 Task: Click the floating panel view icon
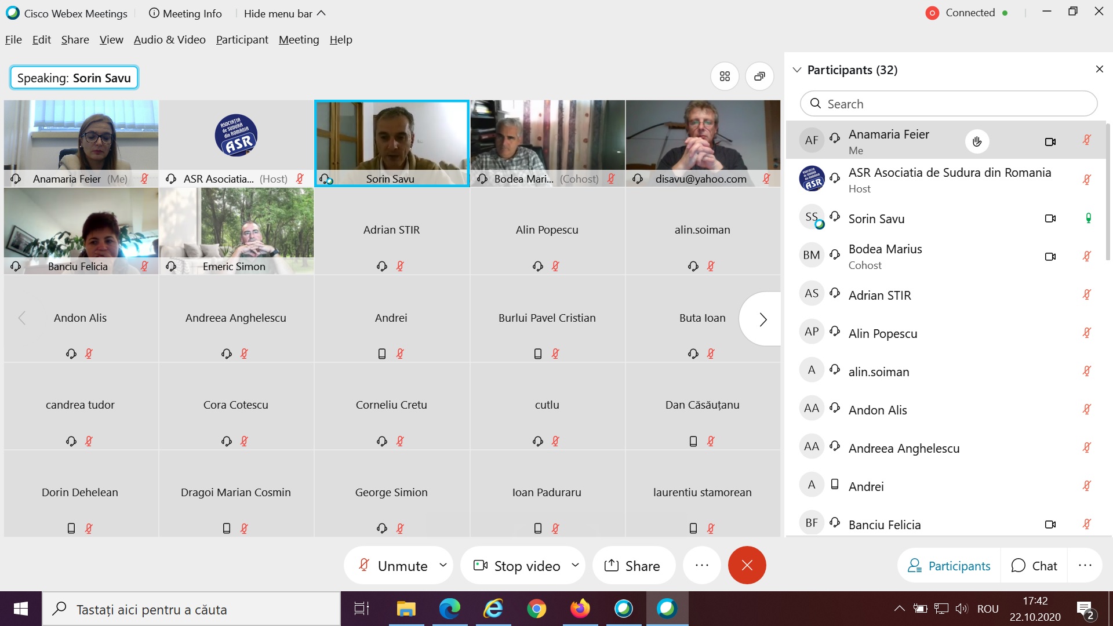click(x=759, y=77)
